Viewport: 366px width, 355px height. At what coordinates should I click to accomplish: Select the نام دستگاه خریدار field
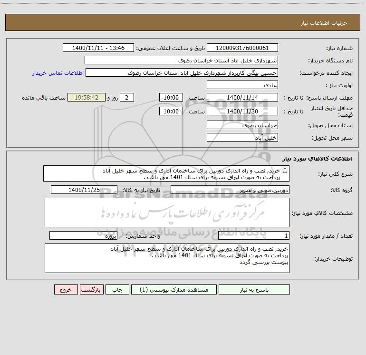coord(181,61)
